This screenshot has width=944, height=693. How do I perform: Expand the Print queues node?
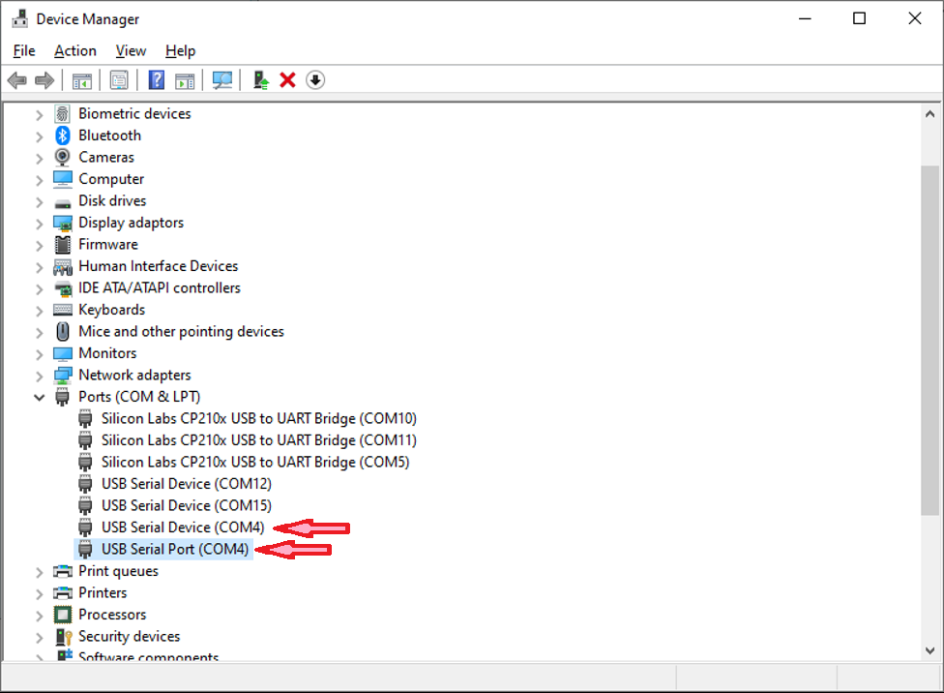click(x=39, y=572)
